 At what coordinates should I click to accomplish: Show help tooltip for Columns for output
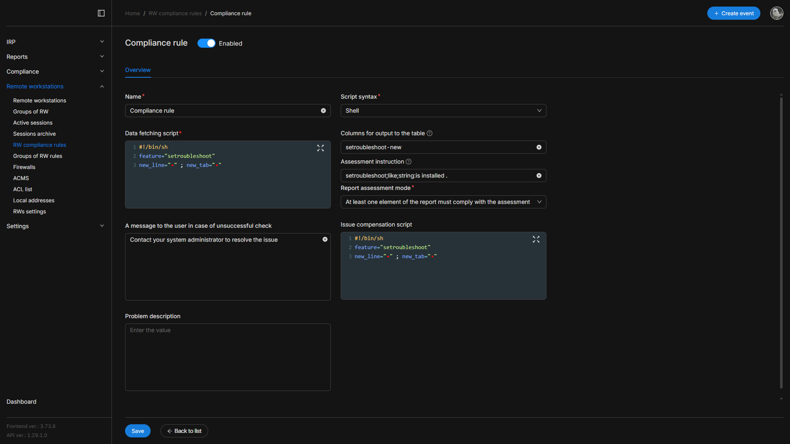tap(430, 133)
